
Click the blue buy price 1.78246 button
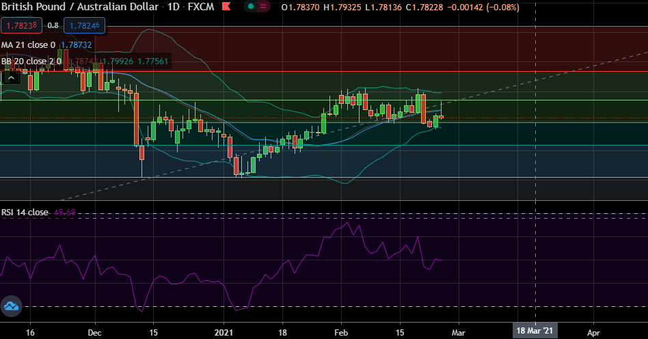tap(85, 26)
